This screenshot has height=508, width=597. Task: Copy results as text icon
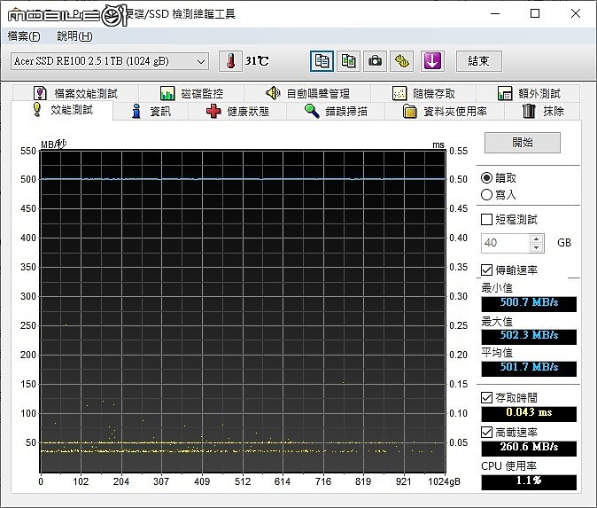(x=322, y=61)
